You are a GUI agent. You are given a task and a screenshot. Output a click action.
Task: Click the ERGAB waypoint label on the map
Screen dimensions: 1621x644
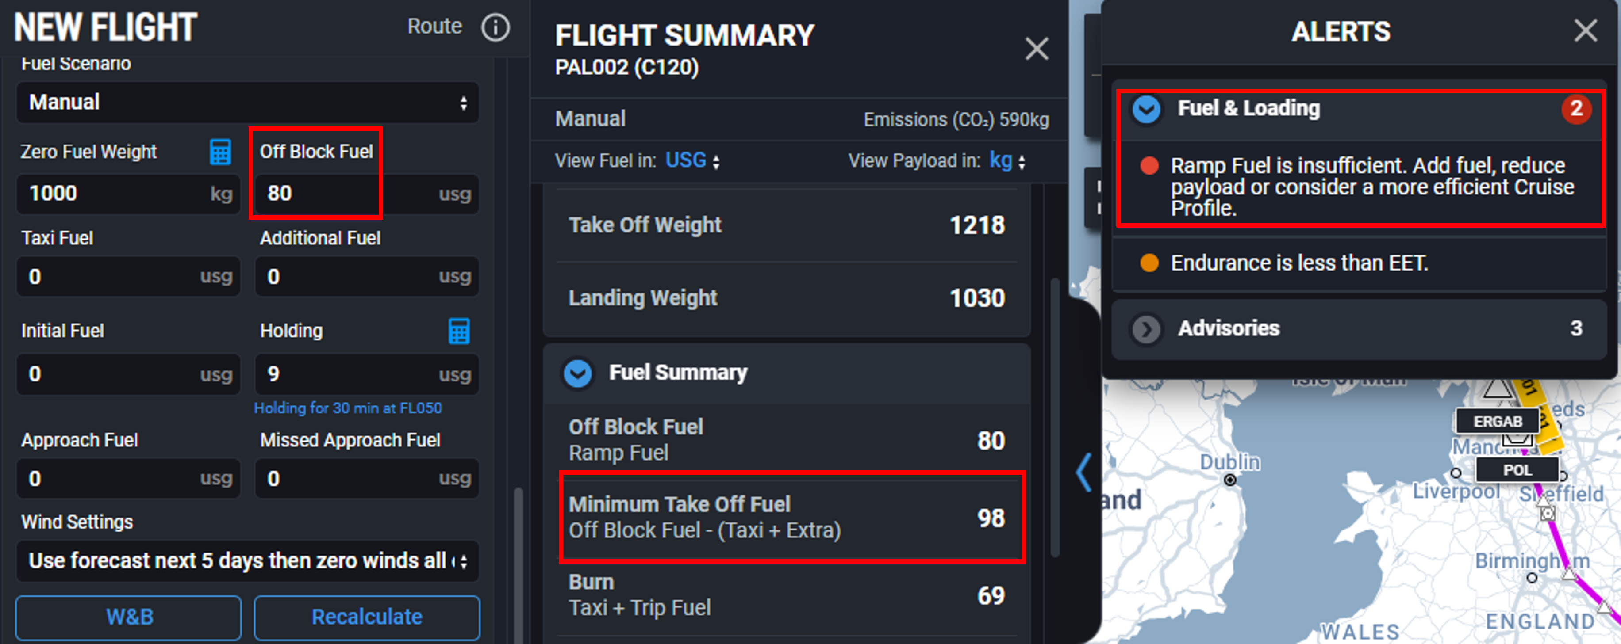coord(1498,421)
